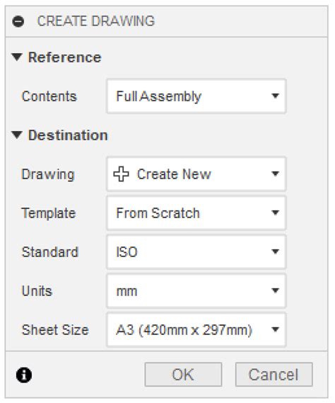Image resolution: width=335 pixels, height=403 pixels.
Task: Click the CREATE DRAWING title bar text
Action: pyautogui.click(x=96, y=21)
